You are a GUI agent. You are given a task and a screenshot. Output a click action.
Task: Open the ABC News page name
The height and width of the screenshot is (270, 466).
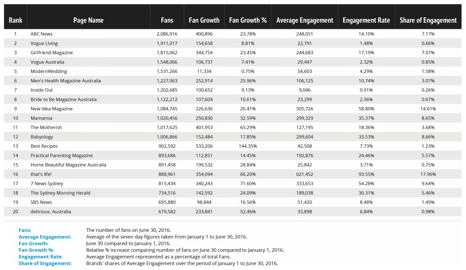(41, 34)
